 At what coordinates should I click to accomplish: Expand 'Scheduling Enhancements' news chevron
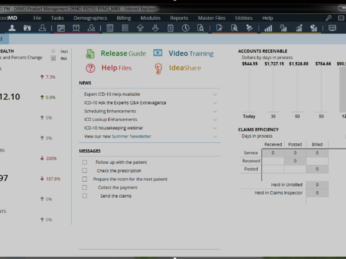[x=215, y=111]
